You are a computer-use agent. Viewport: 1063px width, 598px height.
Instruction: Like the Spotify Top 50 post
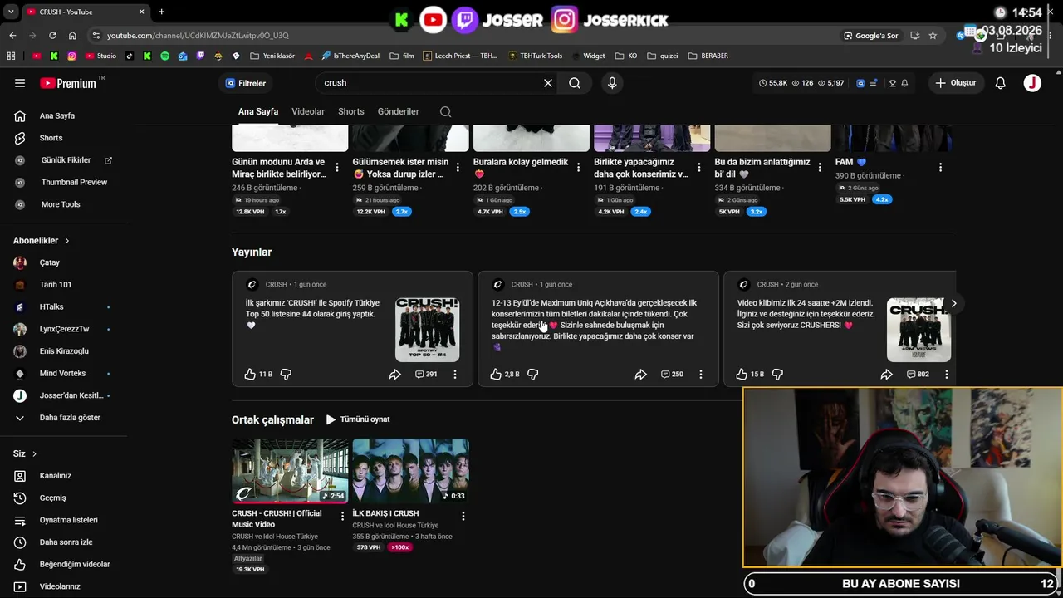[250, 375]
